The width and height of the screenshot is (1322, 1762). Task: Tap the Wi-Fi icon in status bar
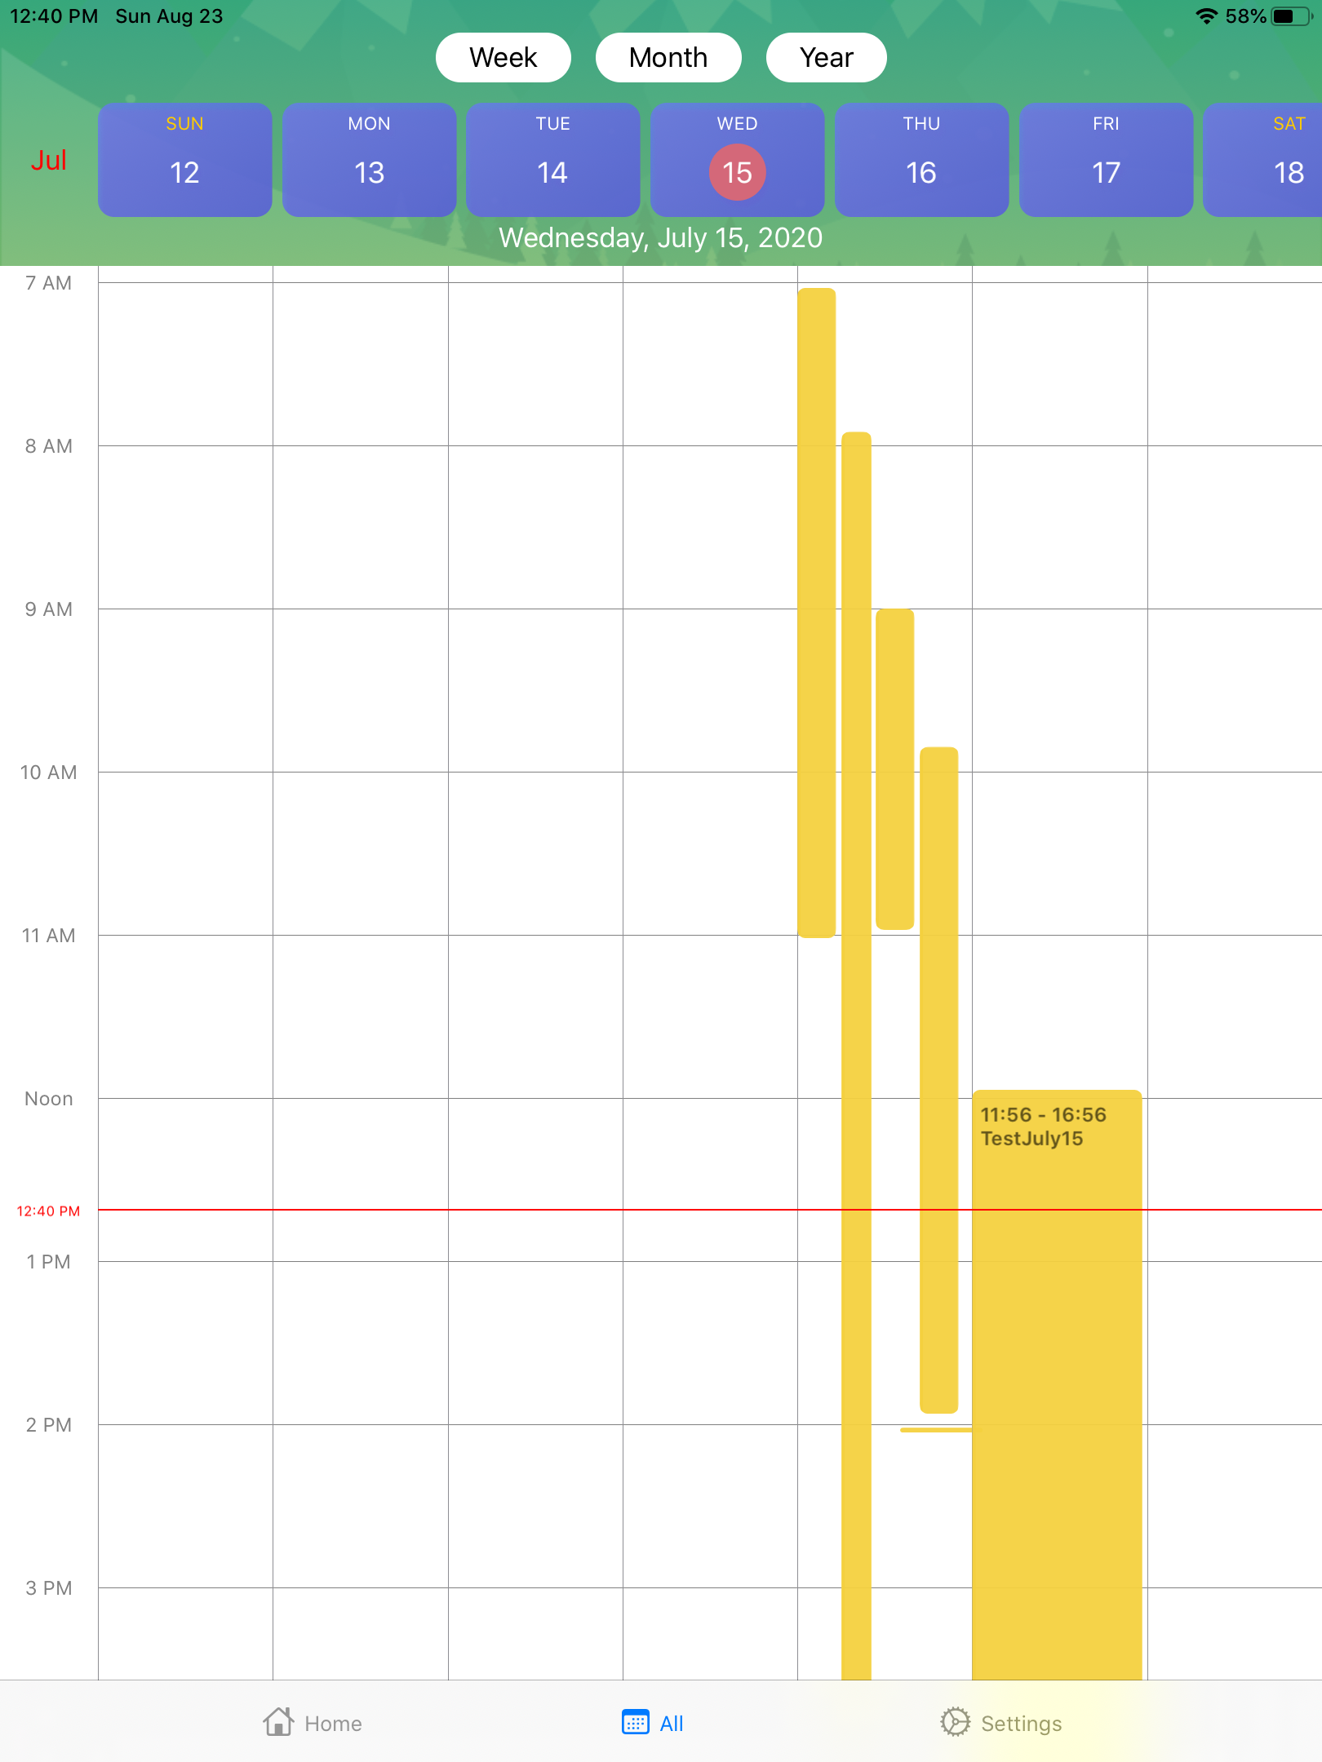pos(1205,16)
